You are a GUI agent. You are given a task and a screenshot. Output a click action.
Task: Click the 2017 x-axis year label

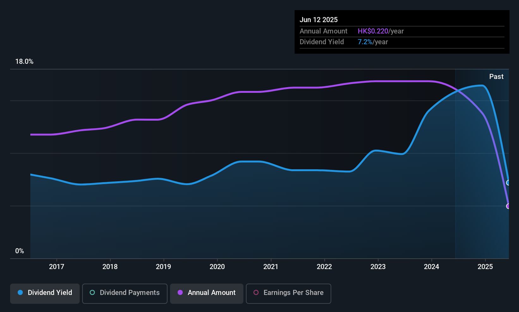pyautogui.click(x=57, y=267)
